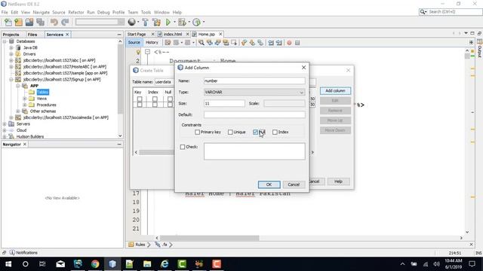Click the Stop Macro Recording icon
Viewport: 483px width, 271px height.
click(x=297, y=43)
